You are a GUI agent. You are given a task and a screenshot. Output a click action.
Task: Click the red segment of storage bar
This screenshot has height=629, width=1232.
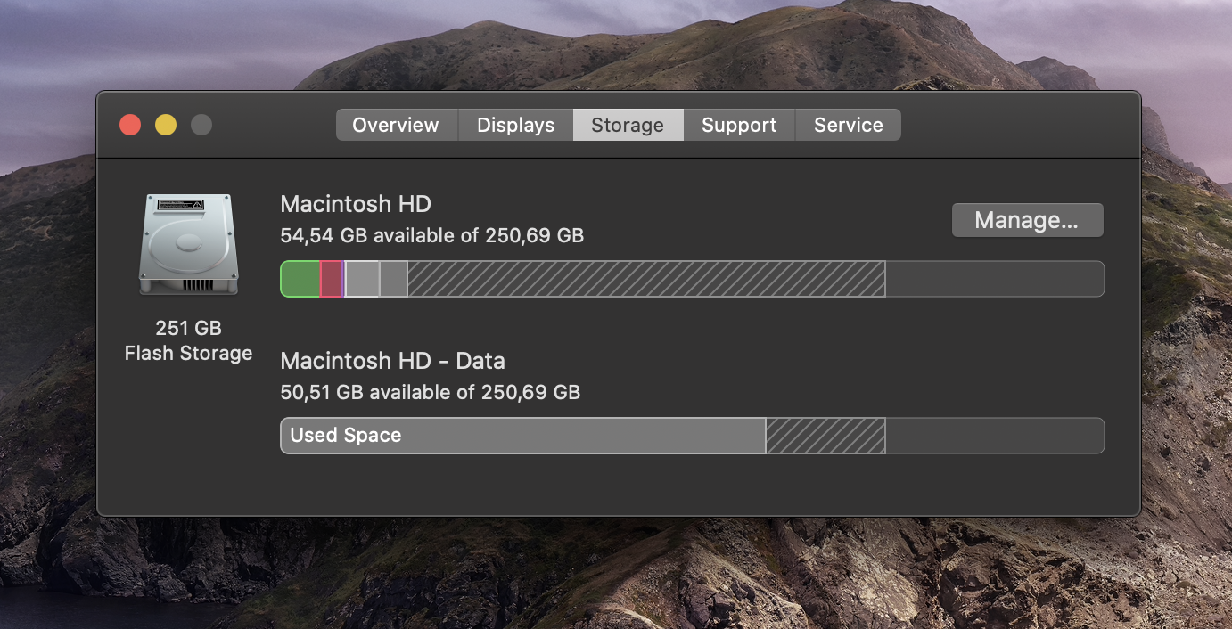point(331,279)
